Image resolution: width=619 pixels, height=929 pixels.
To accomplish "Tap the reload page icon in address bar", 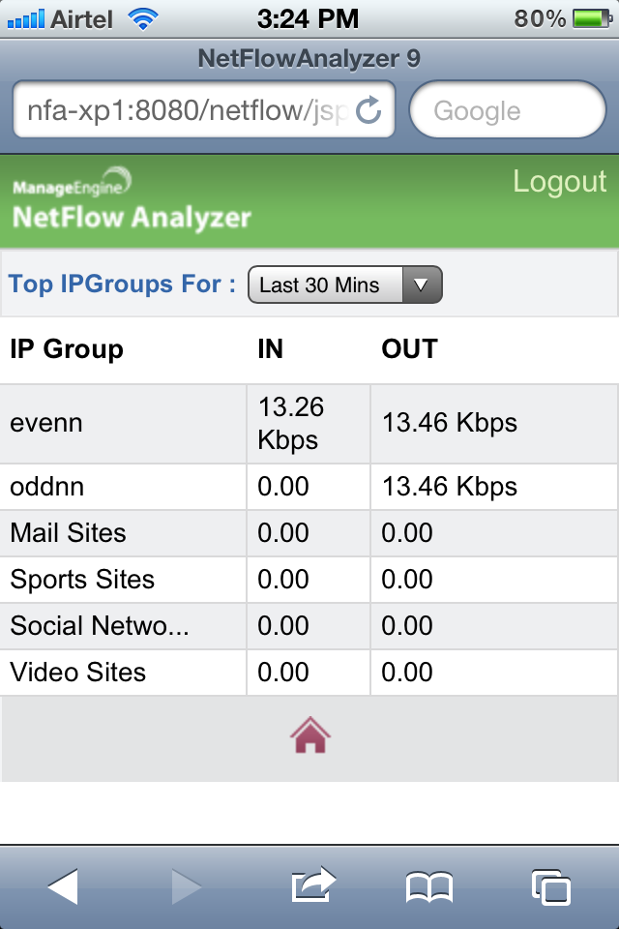I will point(368,110).
